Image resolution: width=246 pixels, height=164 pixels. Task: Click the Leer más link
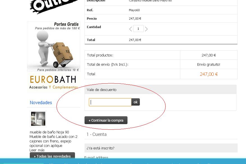click(37, 150)
